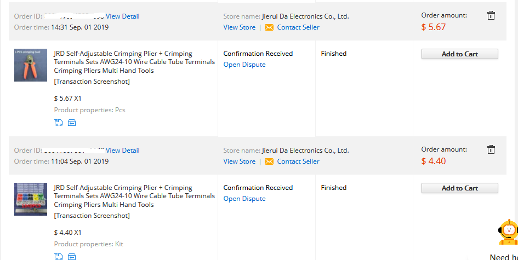The image size is (518, 260).
Task: Add the $4.40 terminals kit to cart
Action: (459, 188)
